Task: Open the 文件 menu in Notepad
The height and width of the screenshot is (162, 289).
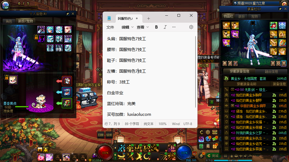Action: click(x=110, y=27)
